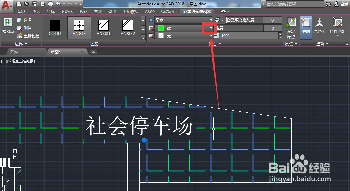This screenshot has height=191, width=350.
Task: Open the 附加模块 ribbon tab
Action: (131, 11)
